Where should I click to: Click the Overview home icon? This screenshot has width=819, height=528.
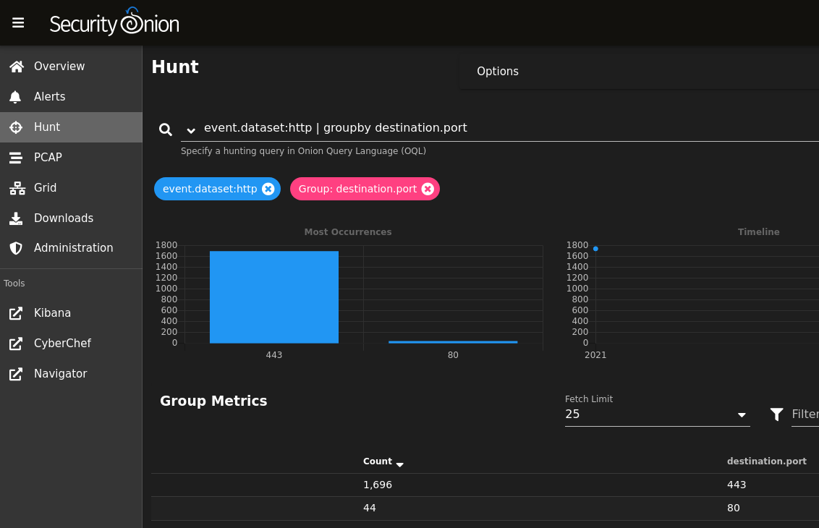click(16, 67)
